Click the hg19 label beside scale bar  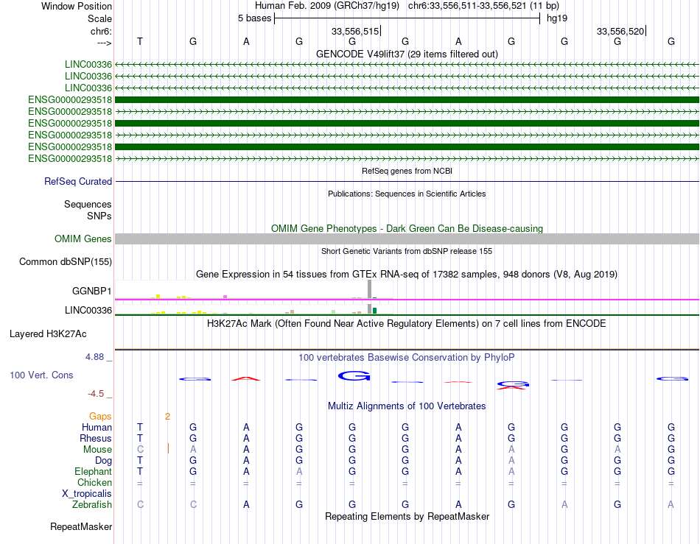557,18
